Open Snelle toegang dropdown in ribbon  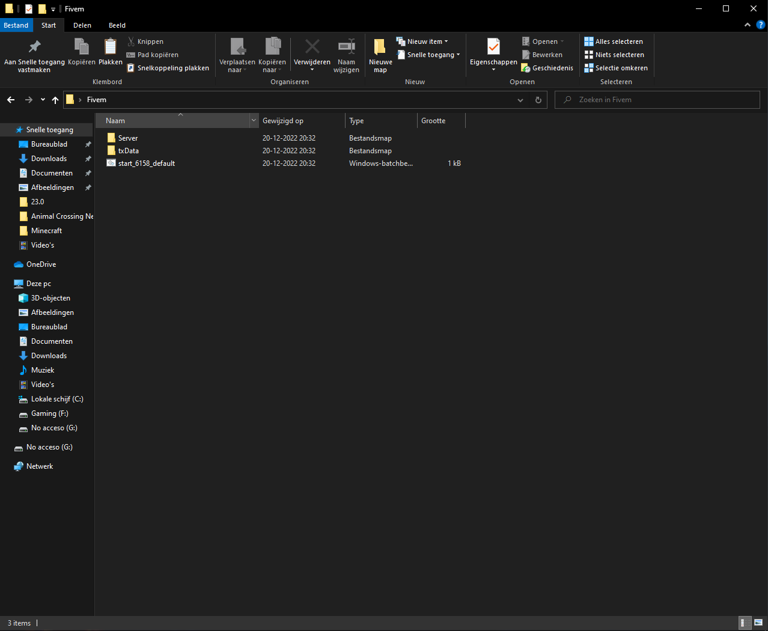point(428,55)
